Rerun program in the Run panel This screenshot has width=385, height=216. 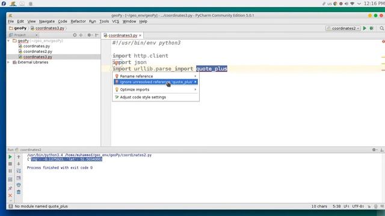[10, 157]
